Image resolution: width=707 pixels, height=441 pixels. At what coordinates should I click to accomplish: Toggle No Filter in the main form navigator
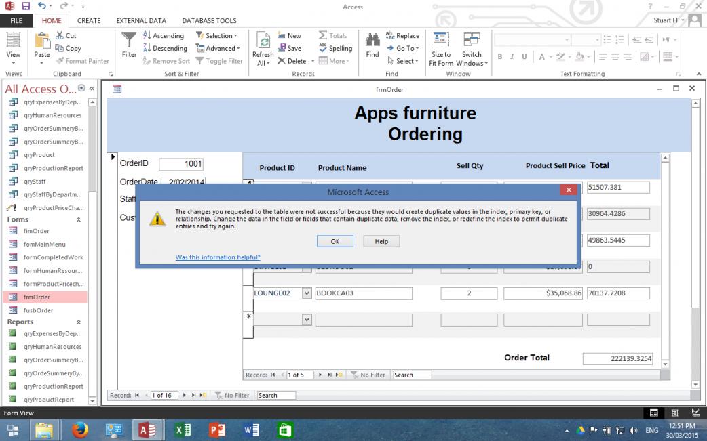pyautogui.click(x=232, y=395)
